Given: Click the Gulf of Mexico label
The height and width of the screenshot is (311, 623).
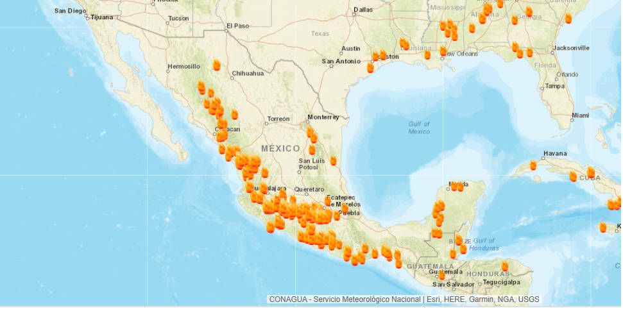Looking at the screenshot, I should click(419, 127).
